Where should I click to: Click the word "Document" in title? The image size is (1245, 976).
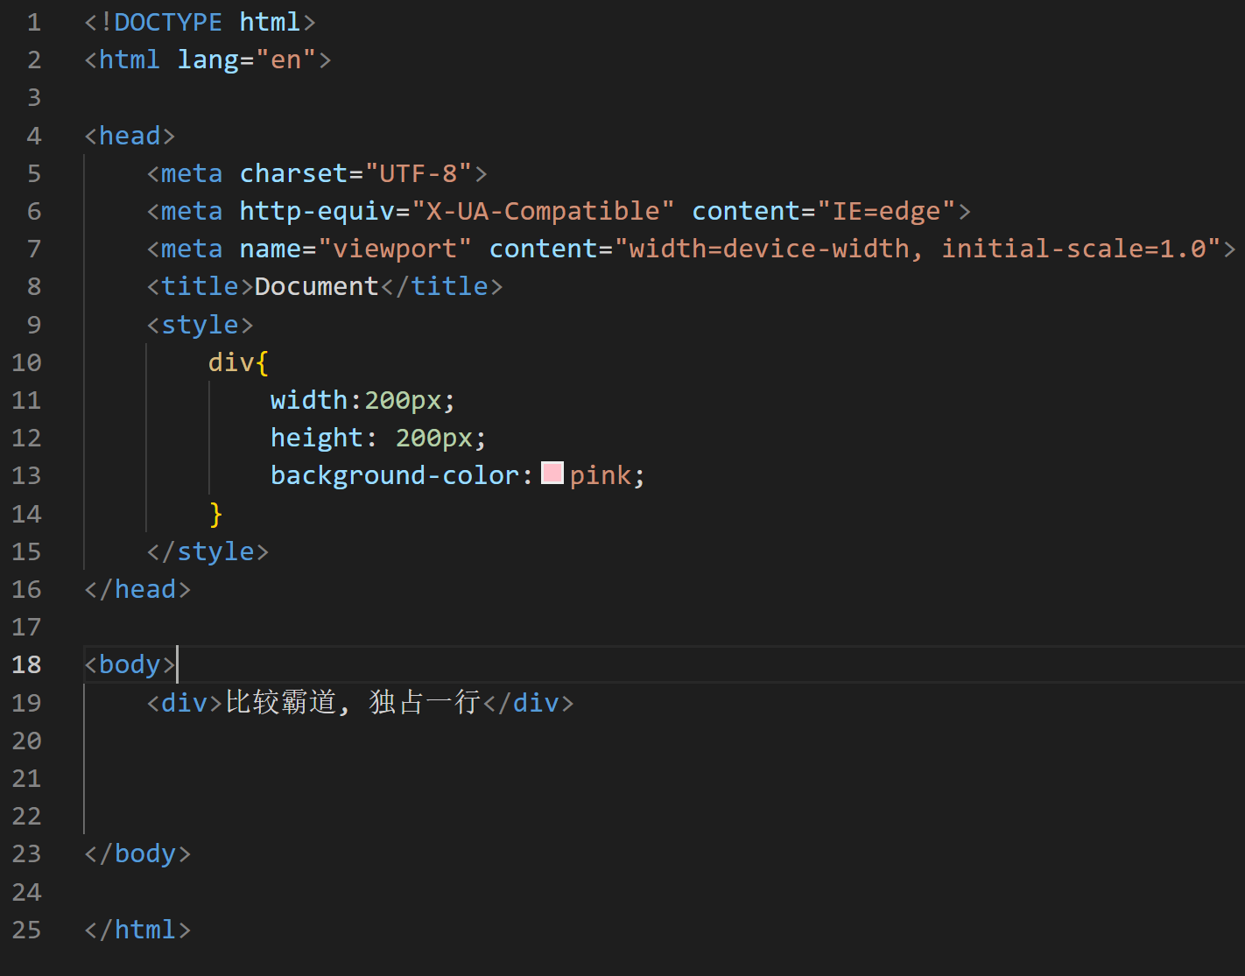(317, 286)
